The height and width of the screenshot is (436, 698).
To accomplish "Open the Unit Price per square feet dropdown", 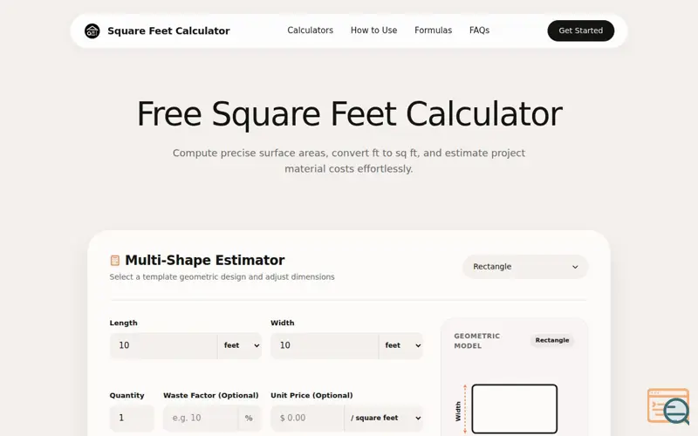I will (384, 418).
